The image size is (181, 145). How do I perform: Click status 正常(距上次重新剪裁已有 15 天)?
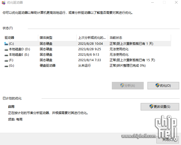tap(132, 60)
